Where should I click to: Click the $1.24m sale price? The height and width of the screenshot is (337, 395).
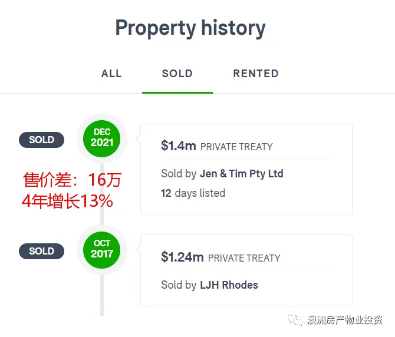point(182,257)
